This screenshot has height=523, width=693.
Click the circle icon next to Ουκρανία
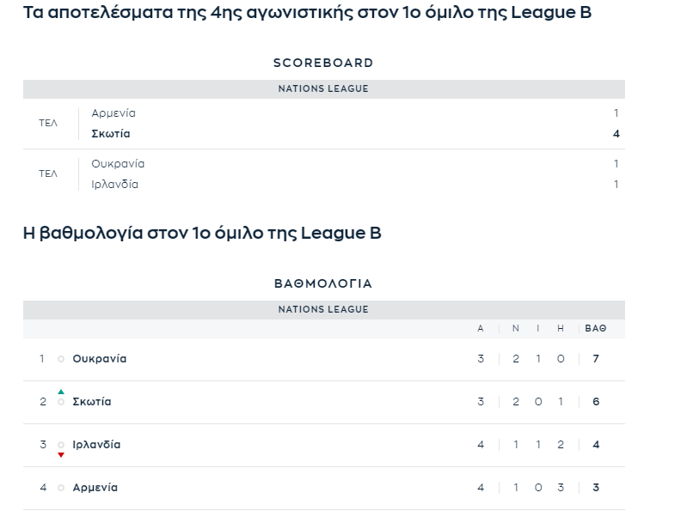click(61, 359)
